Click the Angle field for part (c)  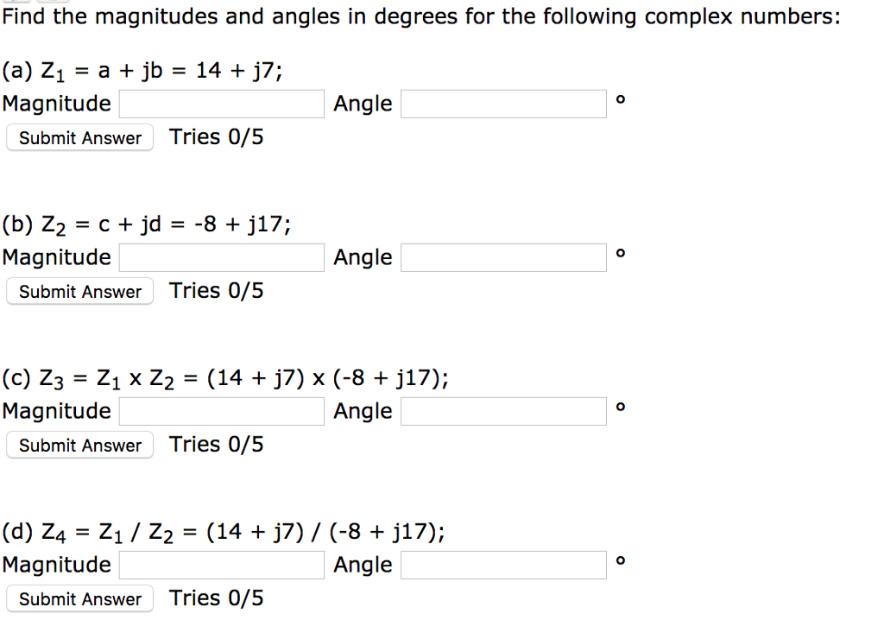click(x=503, y=411)
